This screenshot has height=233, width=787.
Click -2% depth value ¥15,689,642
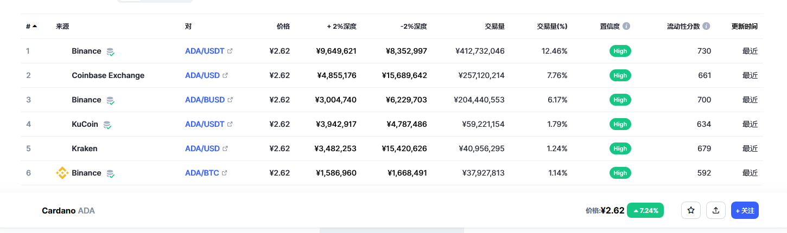(404, 75)
